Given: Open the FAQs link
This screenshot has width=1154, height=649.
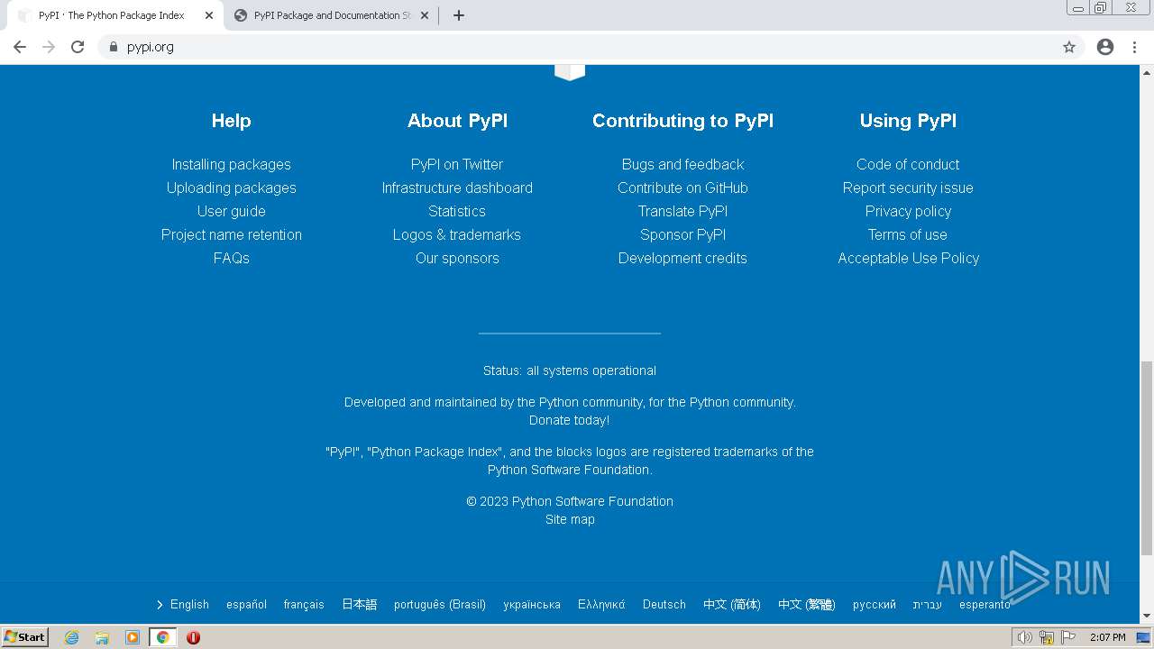Looking at the screenshot, I should (232, 258).
